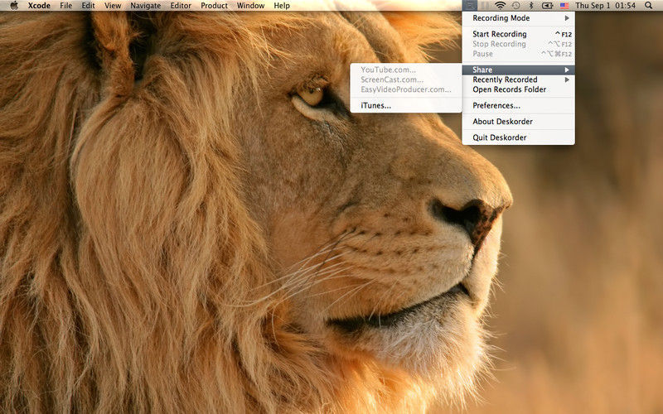
Task: Choose Start Recording
Action: pyautogui.click(x=519, y=34)
